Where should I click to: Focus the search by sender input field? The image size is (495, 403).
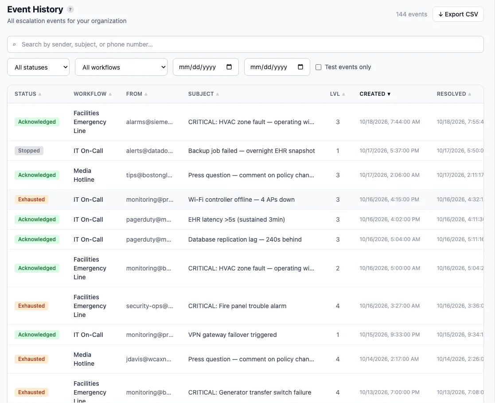pyautogui.click(x=246, y=44)
